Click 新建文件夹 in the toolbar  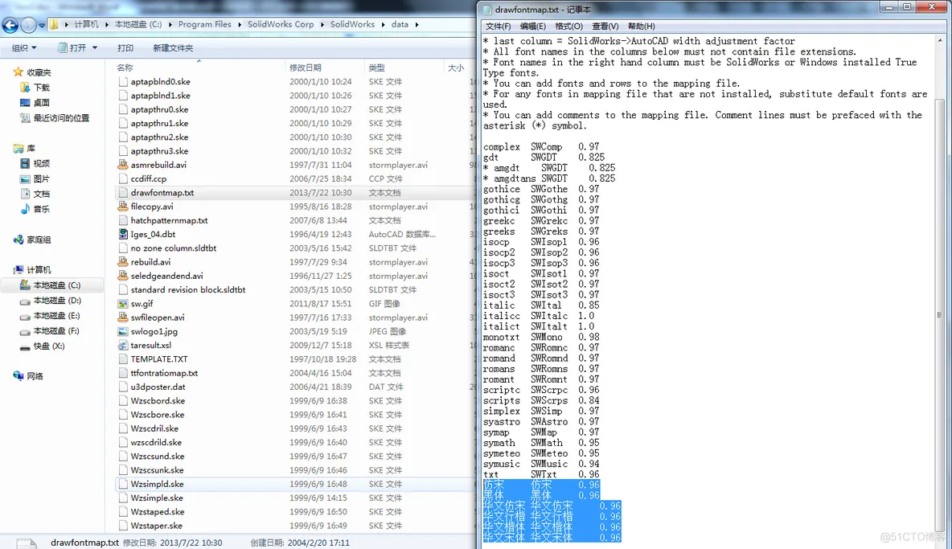(173, 48)
